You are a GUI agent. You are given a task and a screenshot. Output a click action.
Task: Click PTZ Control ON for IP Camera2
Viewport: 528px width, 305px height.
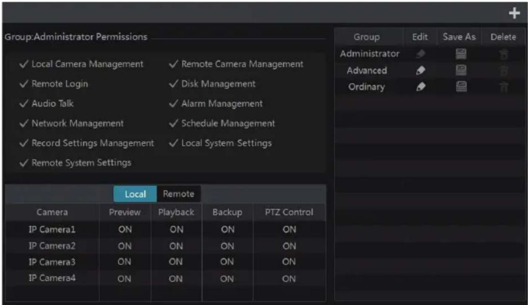pyautogui.click(x=289, y=246)
